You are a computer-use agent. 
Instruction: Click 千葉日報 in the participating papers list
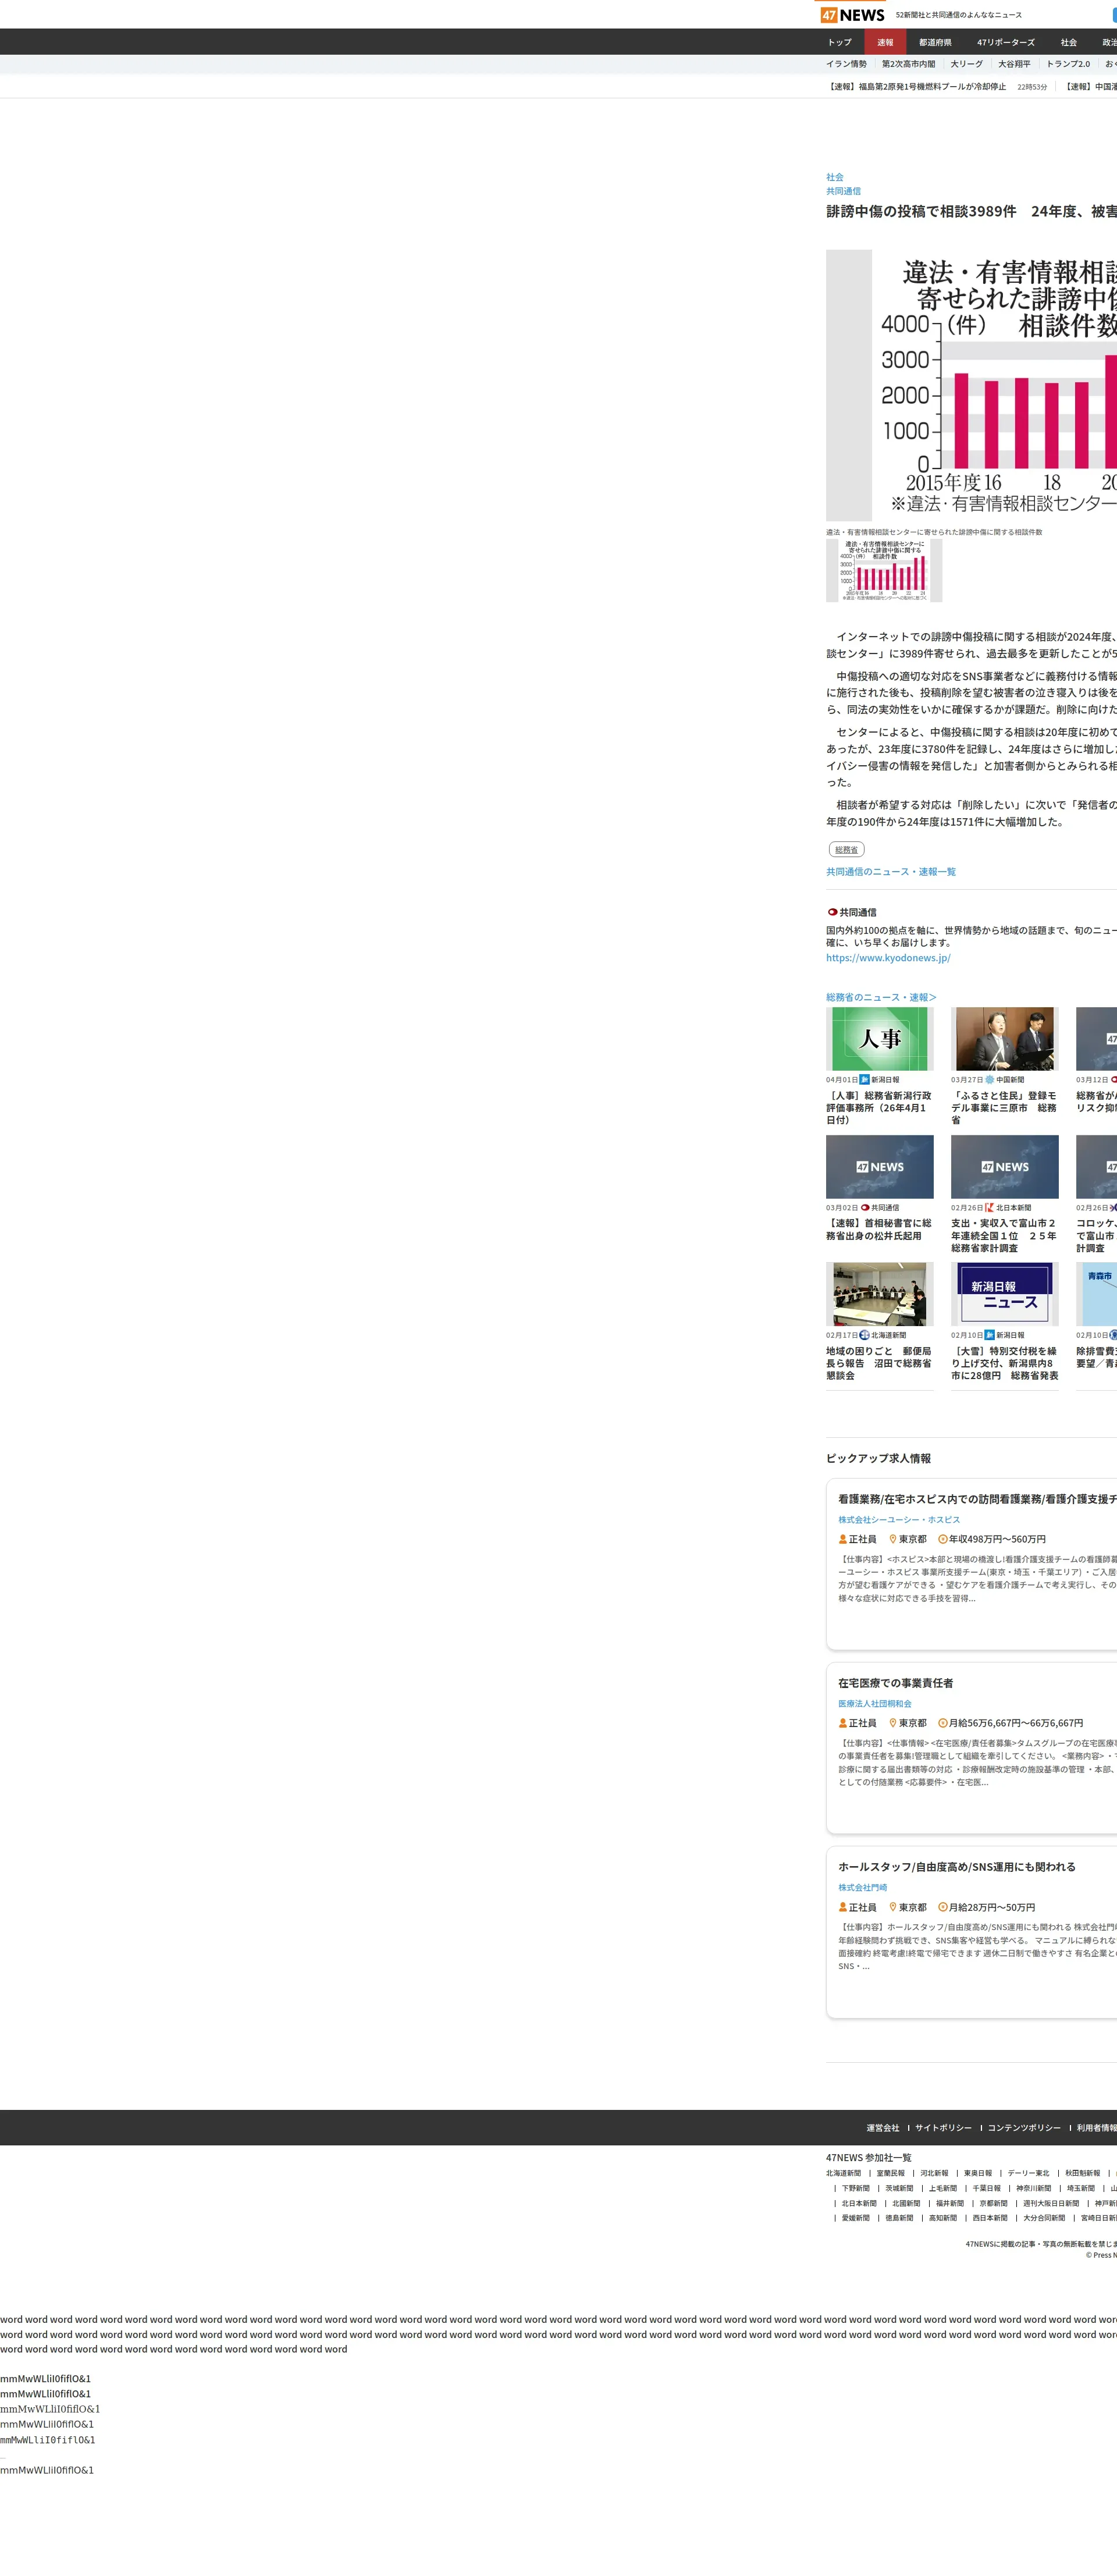tap(987, 2188)
